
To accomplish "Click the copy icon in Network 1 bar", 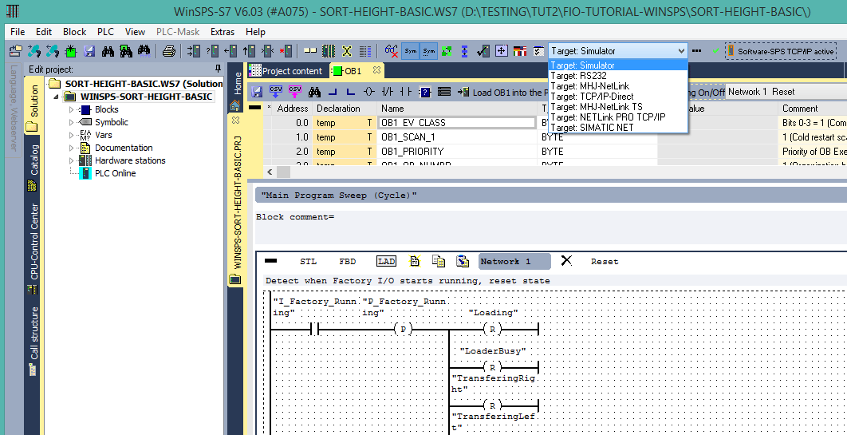I will pos(438,261).
